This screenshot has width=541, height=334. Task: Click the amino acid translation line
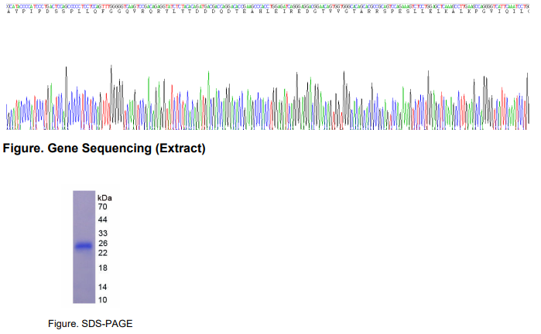click(267, 13)
